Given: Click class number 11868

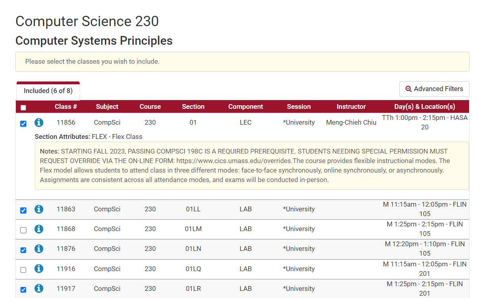Looking at the screenshot, I should (66, 229).
